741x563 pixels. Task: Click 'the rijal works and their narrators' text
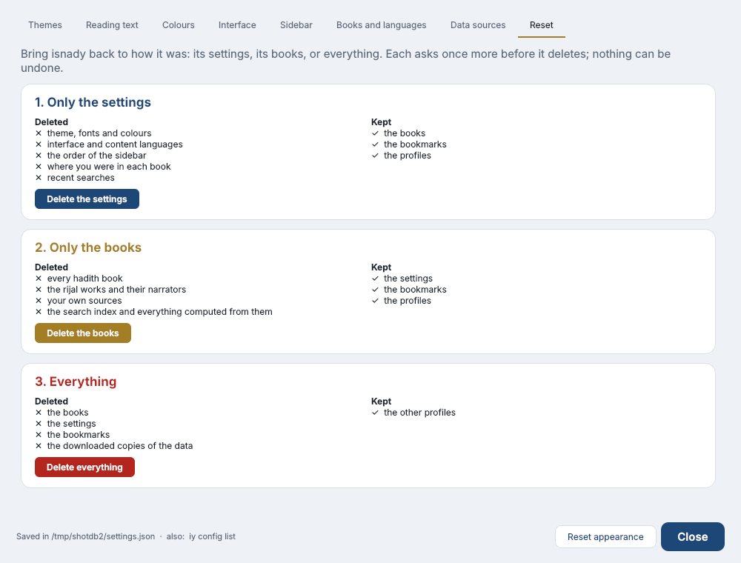pos(117,290)
